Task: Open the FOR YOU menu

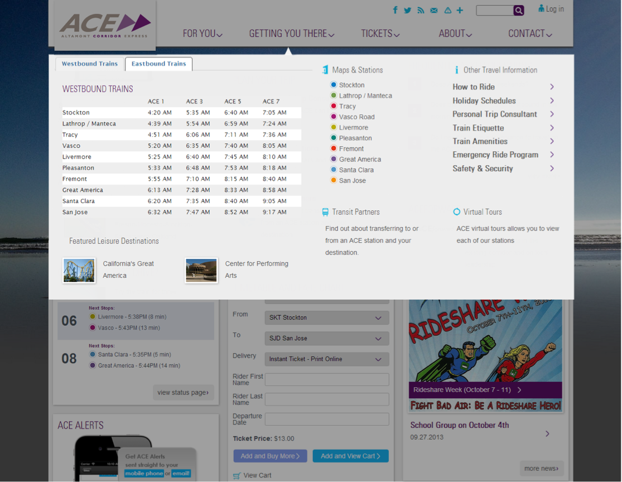Action: pos(202,33)
